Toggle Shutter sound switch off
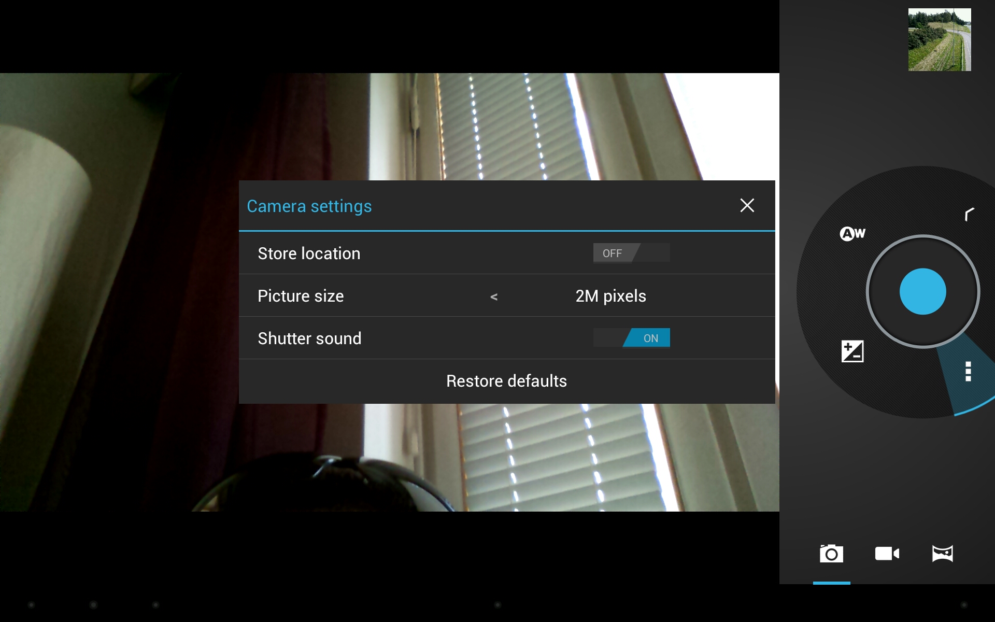995x622 pixels. tap(631, 338)
